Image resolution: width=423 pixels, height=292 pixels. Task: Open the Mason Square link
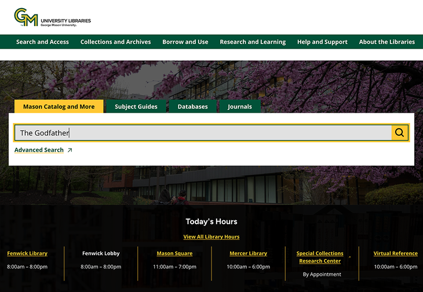(x=174, y=253)
